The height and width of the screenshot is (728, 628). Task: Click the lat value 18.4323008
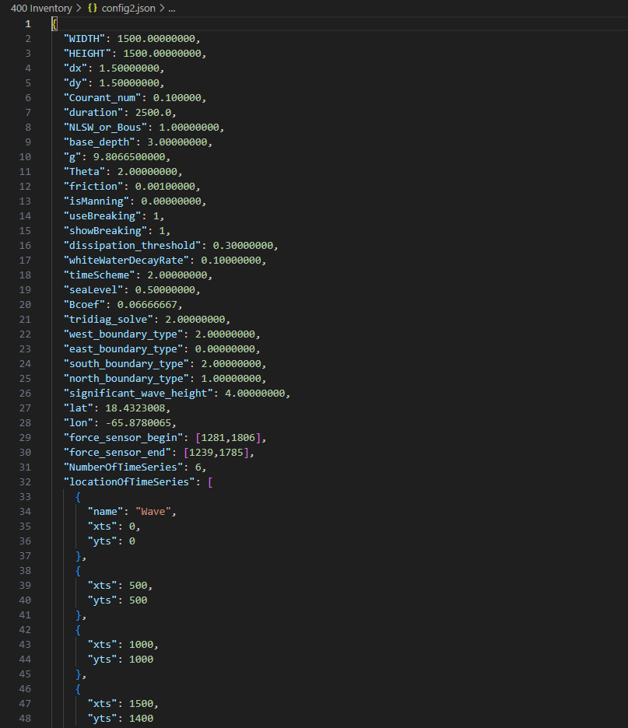(x=135, y=408)
